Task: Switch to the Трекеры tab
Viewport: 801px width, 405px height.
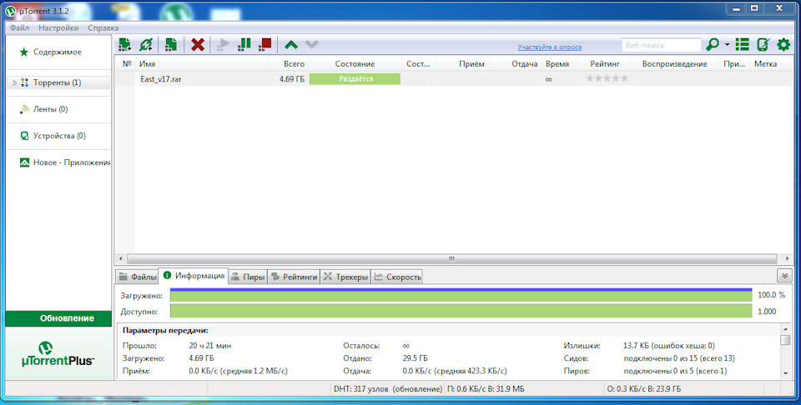Action: pos(345,277)
